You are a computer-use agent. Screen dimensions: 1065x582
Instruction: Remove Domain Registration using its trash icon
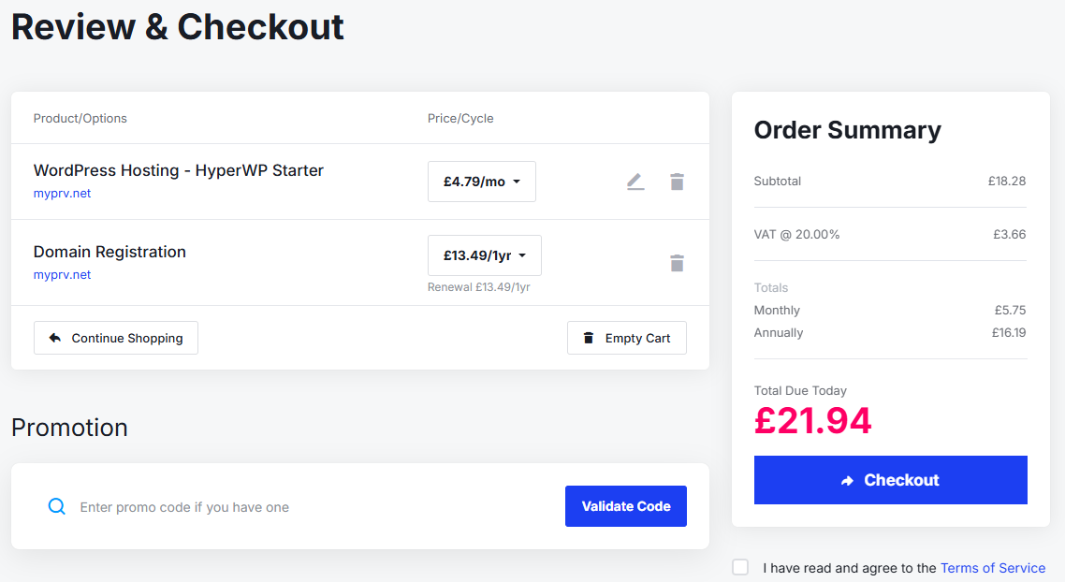677,263
